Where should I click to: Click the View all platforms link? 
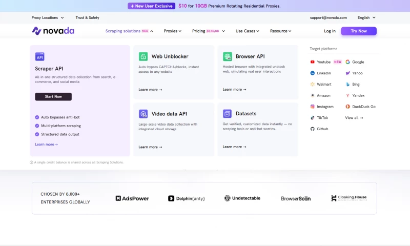354,118
